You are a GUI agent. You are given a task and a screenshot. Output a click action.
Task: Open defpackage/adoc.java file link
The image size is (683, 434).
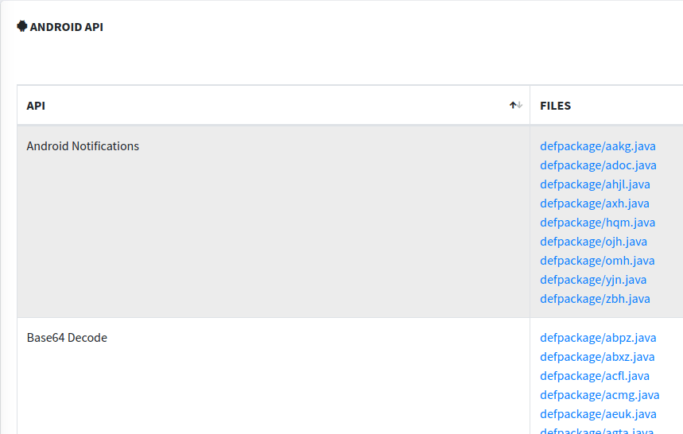[598, 165]
